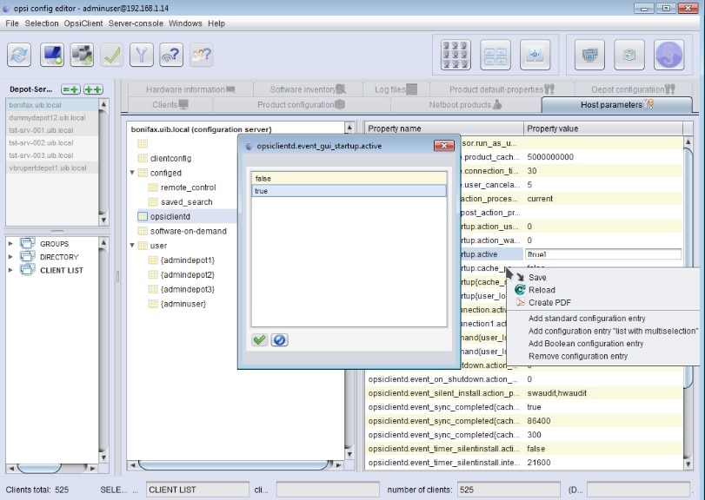Viewport: 705px width, 500px height.
Task: Open the Server-console menu
Action: (136, 23)
